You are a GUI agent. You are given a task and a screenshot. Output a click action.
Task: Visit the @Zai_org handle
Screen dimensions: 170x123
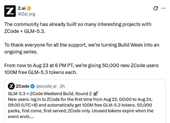click(x=27, y=14)
